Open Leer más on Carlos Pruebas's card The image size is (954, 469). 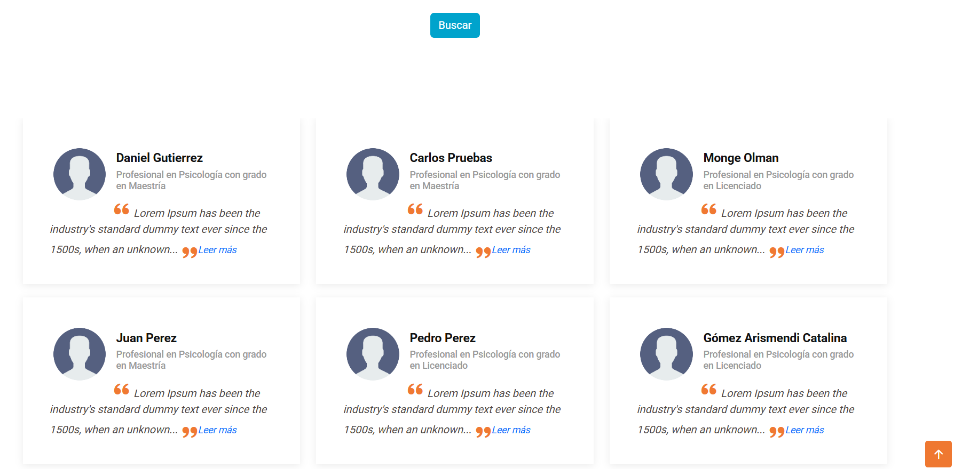[511, 250]
